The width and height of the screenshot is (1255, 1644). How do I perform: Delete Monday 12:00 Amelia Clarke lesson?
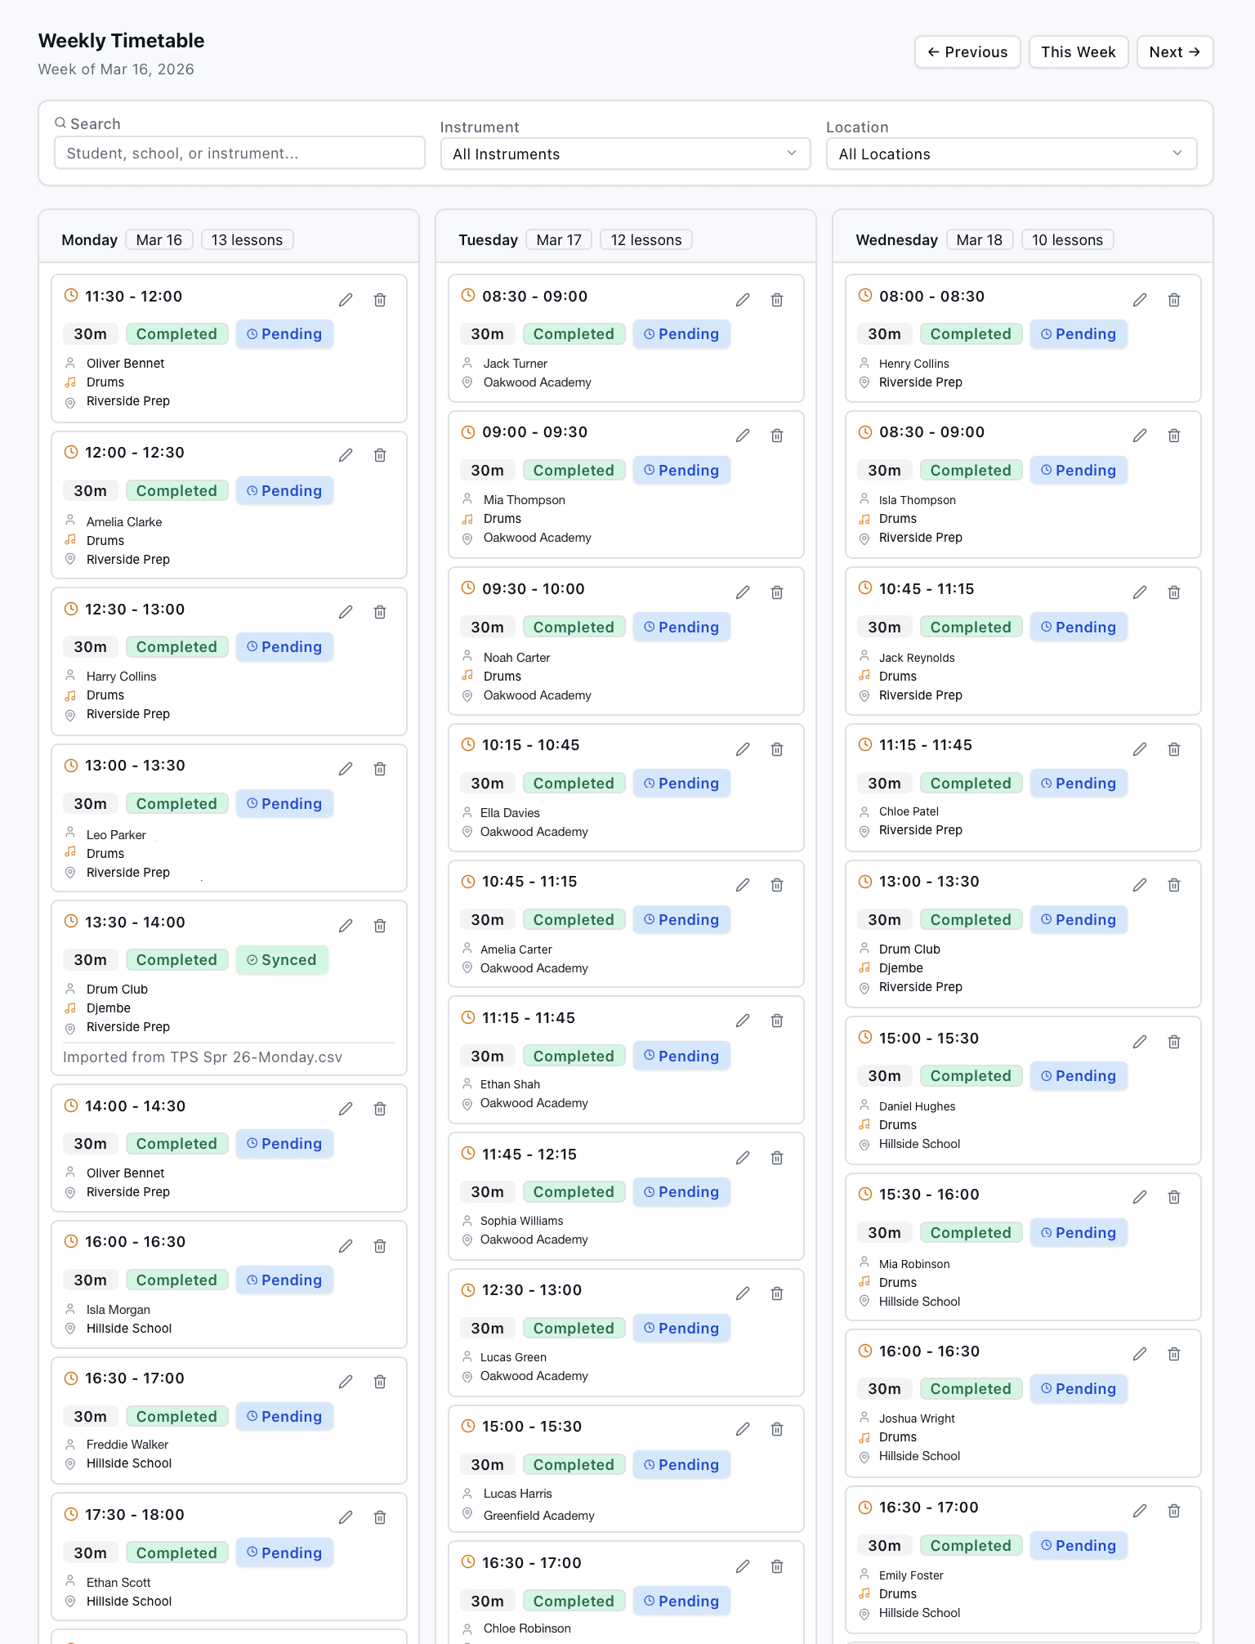[x=380, y=455]
